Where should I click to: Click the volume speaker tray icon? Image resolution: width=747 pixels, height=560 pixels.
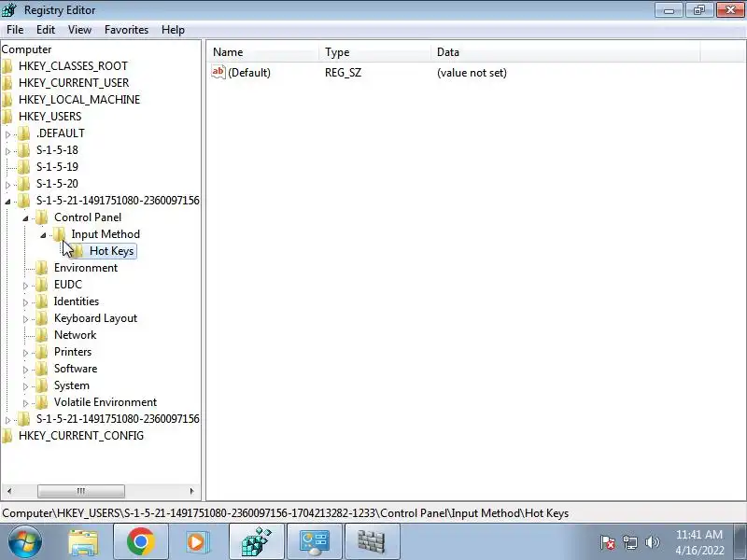coord(653,542)
